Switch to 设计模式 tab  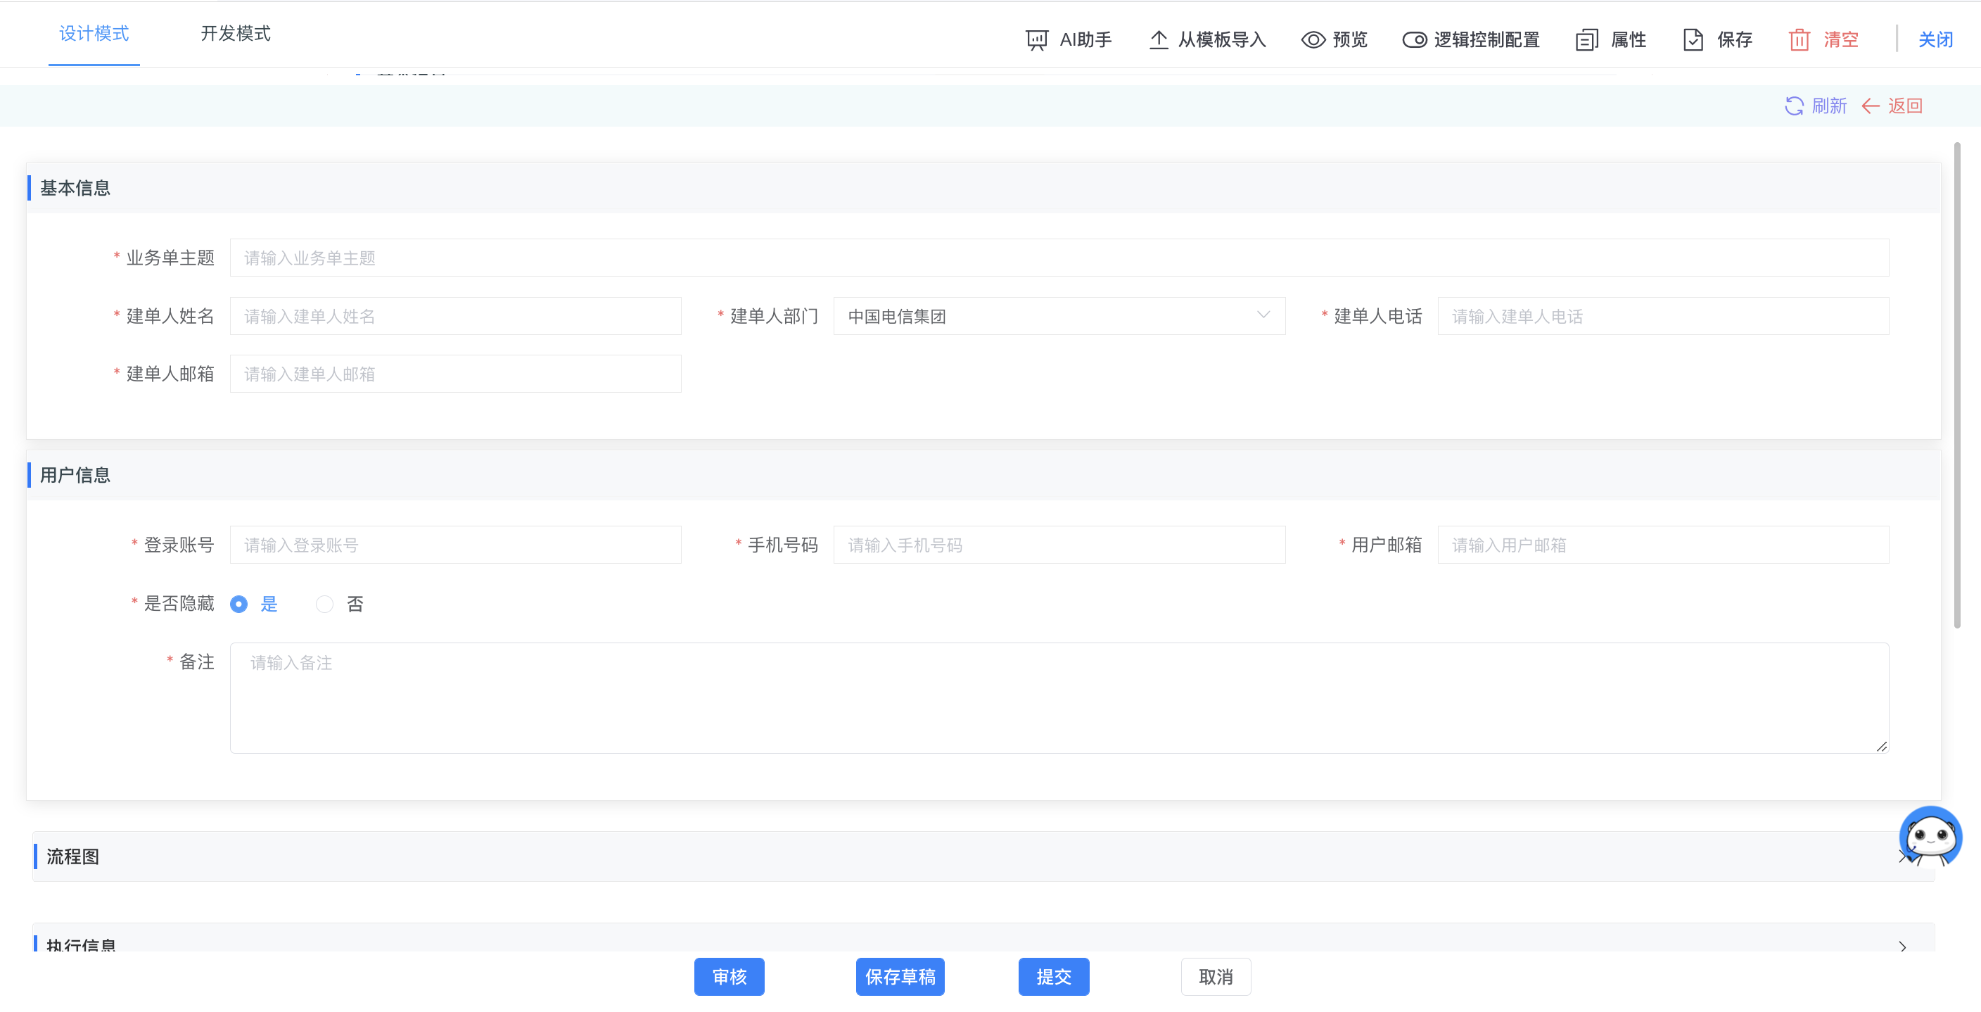point(94,34)
